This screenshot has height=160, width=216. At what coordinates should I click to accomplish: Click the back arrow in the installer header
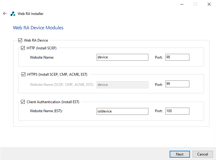point(4,13)
